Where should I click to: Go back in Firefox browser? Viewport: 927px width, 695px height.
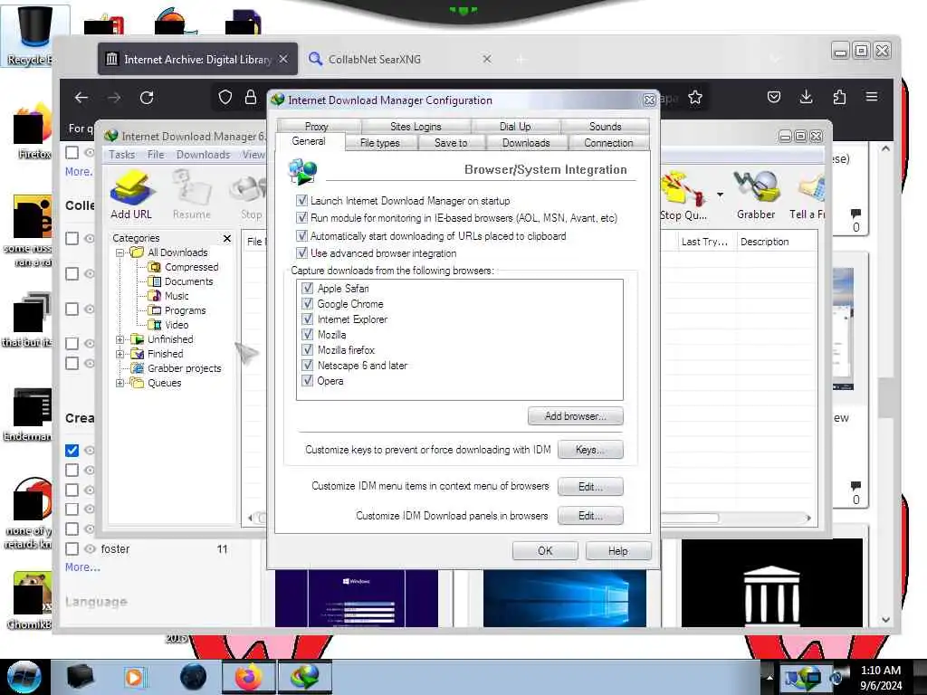[x=81, y=98]
